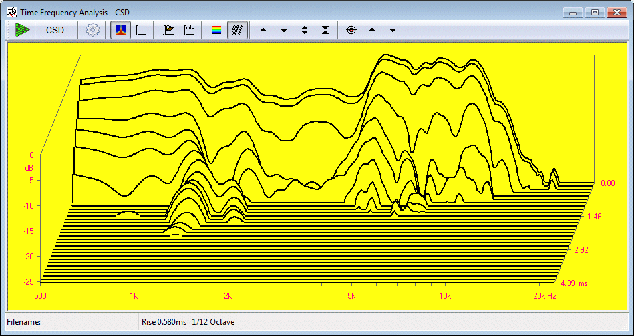Compress range with the inward arrows icon
Image resolution: width=634 pixels, height=336 pixels.
coord(325,30)
